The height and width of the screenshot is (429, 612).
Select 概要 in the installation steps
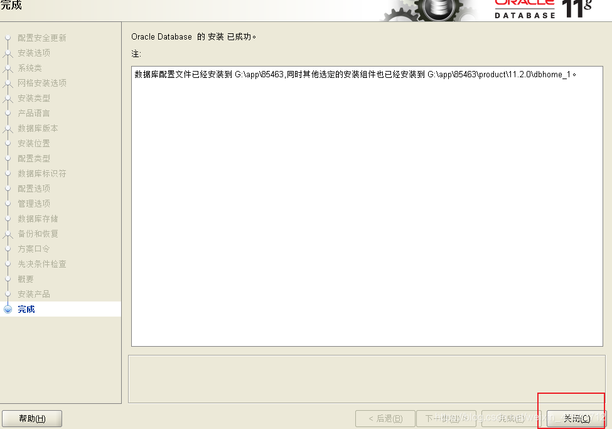25,279
